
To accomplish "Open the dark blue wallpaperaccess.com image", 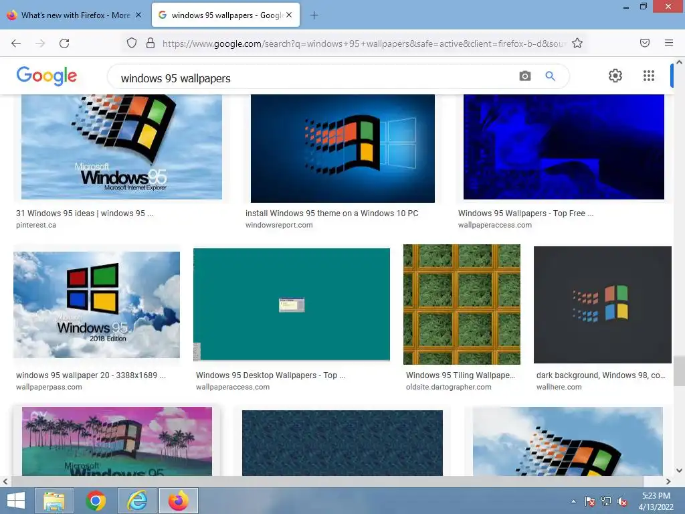I will pyautogui.click(x=563, y=147).
